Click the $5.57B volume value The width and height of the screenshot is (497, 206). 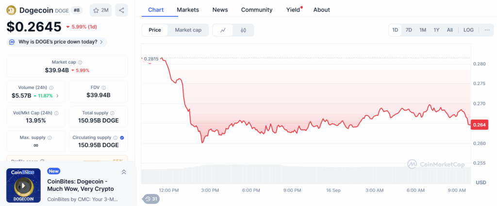(21, 95)
